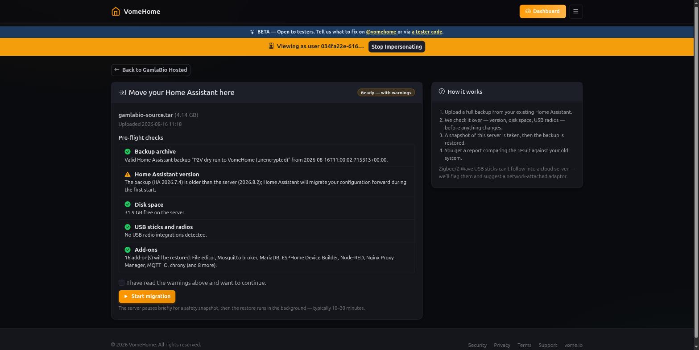Click the warning triangle for Home Assistant version
Image resolution: width=699 pixels, height=350 pixels.
[128, 175]
